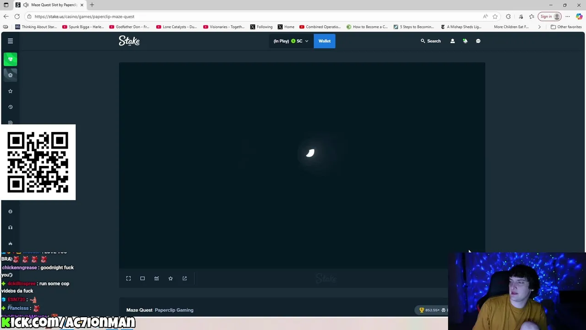Enter game fullscreen mode
Viewport: 586px width, 330px height.
point(129,278)
